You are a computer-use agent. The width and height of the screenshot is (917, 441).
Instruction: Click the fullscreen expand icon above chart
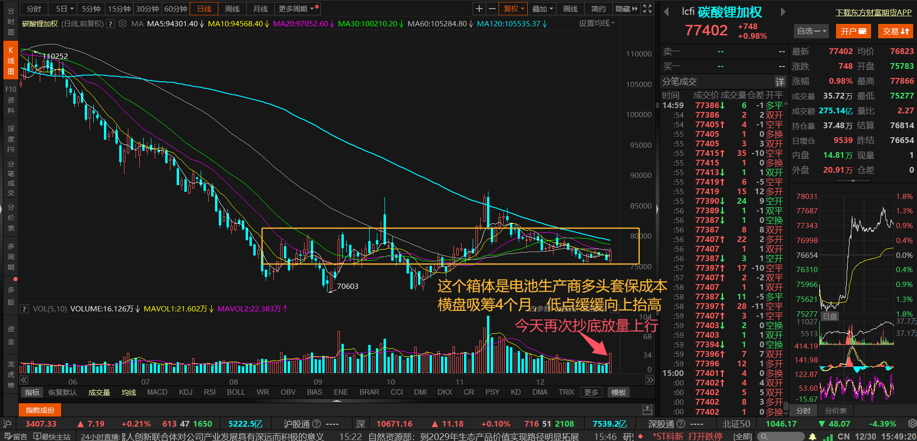(x=647, y=9)
